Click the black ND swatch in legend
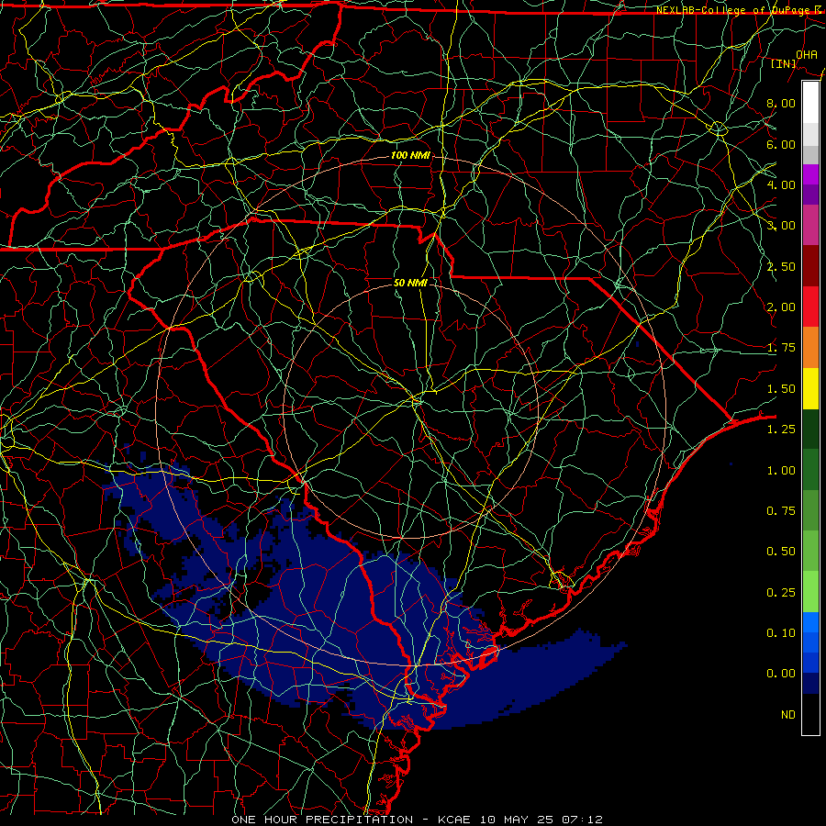Viewport: 826px width, 826px height. (x=810, y=714)
